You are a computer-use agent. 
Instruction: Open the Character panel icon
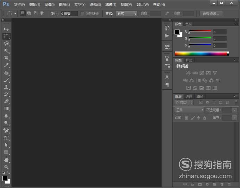[x=167, y=77]
